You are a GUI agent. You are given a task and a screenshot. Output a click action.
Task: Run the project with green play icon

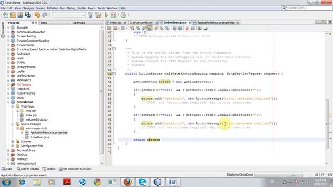[106, 15]
